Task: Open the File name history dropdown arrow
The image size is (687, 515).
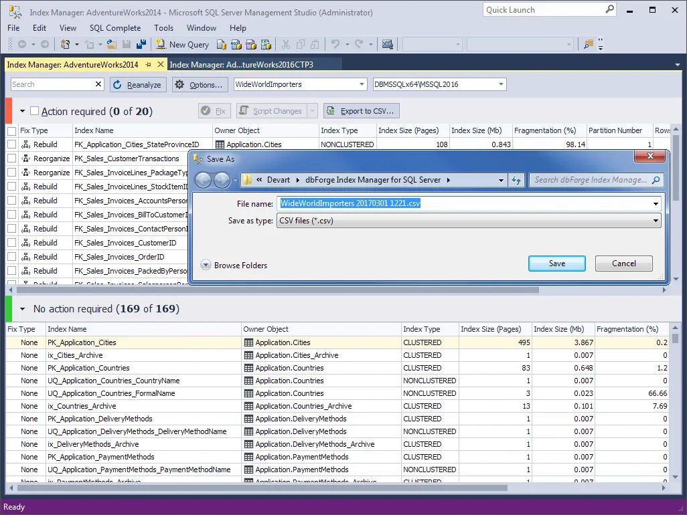Action: click(x=656, y=203)
